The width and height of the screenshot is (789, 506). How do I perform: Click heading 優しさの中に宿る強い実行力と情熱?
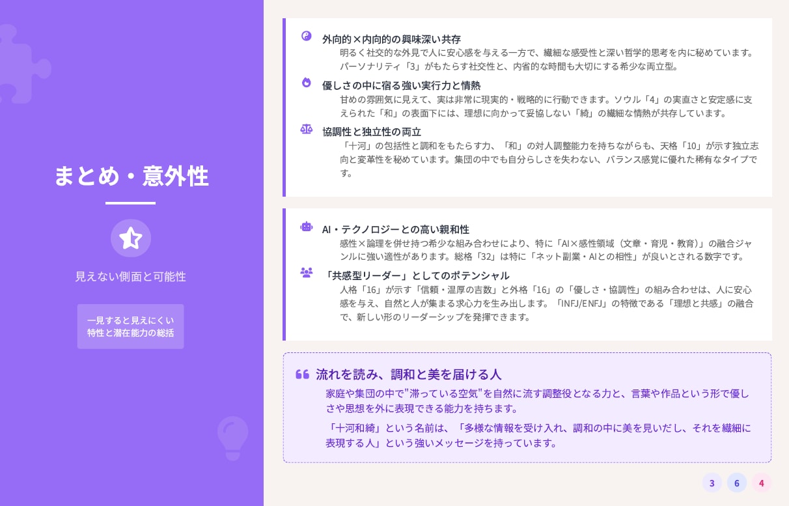[401, 85]
